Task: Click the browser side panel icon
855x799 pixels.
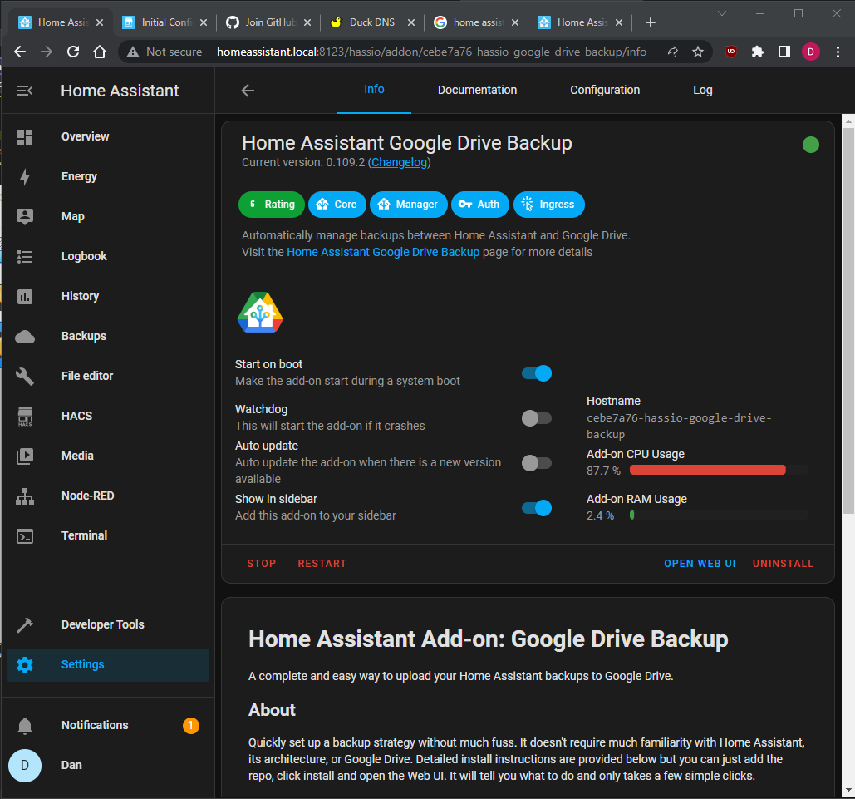Action: (x=784, y=52)
